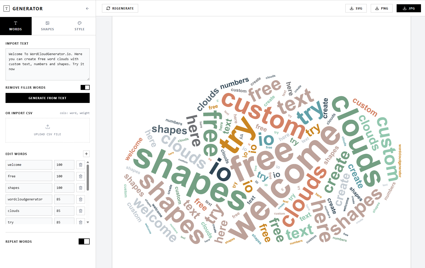Enable the Repeat Words toggle

pyautogui.click(x=84, y=241)
